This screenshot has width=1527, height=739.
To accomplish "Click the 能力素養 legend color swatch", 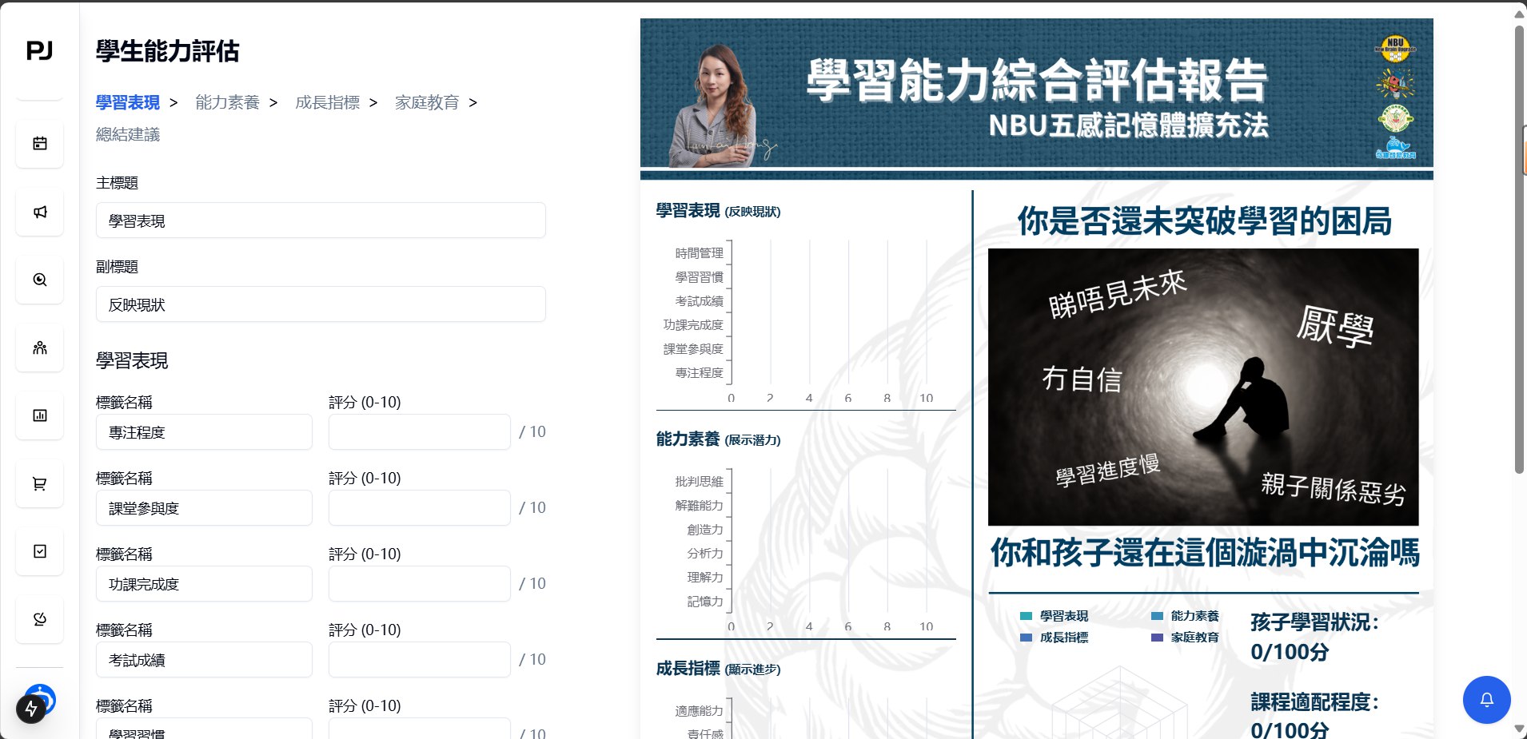I will pyautogui.click(x=1157, y=616).
